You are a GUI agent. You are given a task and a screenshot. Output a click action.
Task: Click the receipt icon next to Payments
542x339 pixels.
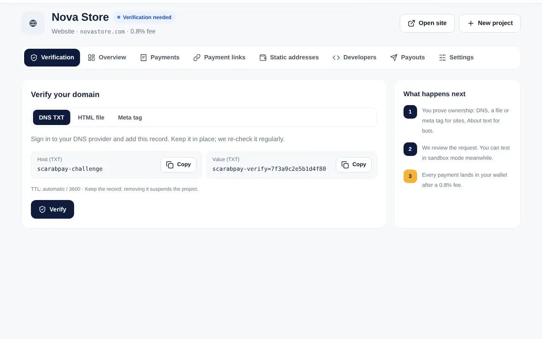(144, 58)
